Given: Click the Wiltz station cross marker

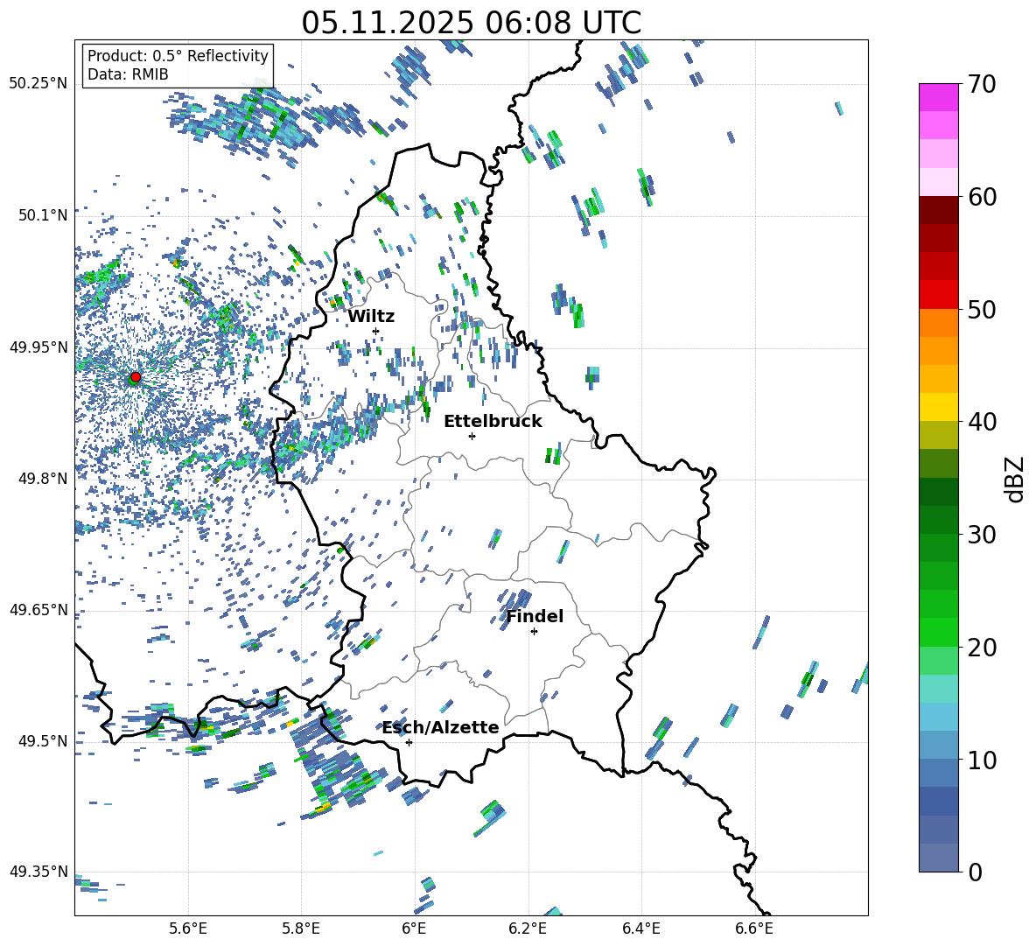Looking at the screenshot, I should coord(376,331).
